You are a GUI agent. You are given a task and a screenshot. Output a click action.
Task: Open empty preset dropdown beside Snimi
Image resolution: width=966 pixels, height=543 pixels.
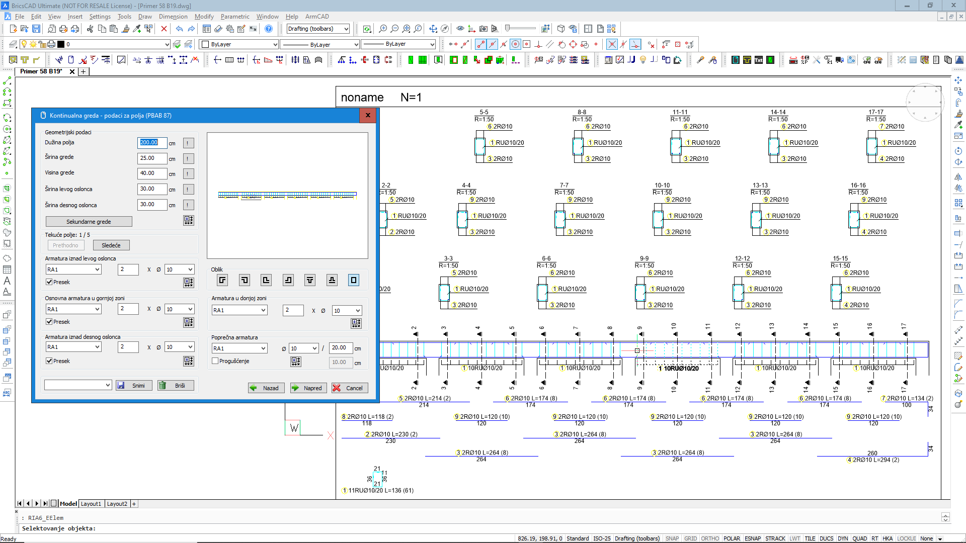pyautogui.click(x=78, y=385)
